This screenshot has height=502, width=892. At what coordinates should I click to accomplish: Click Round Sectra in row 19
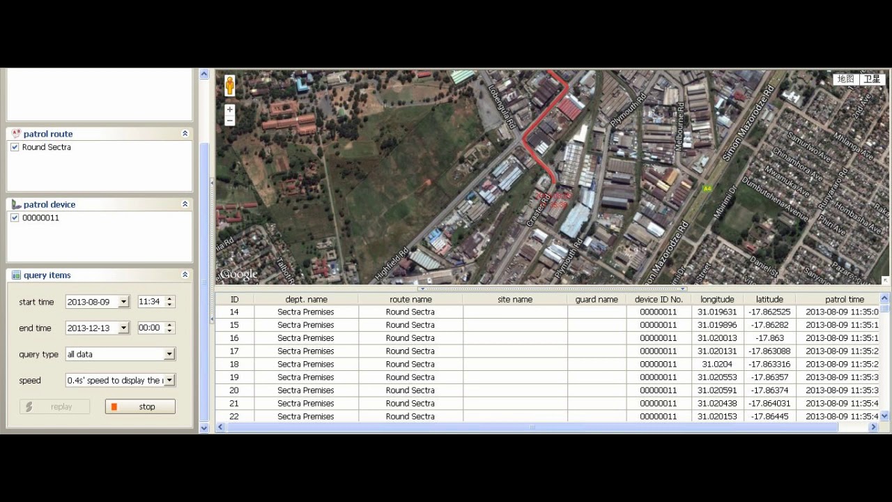(x=410, y=377)
